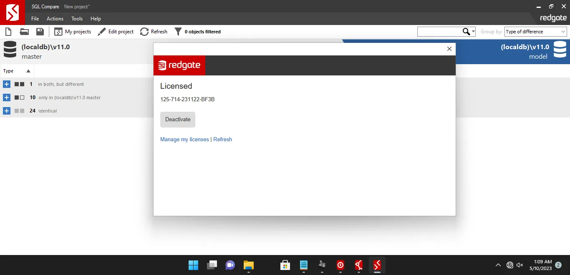Viewport: 570px width, 275px height.
Task: Expand the 'in both, but different' group
Action: pyautogui.click(x=7, y=84)
